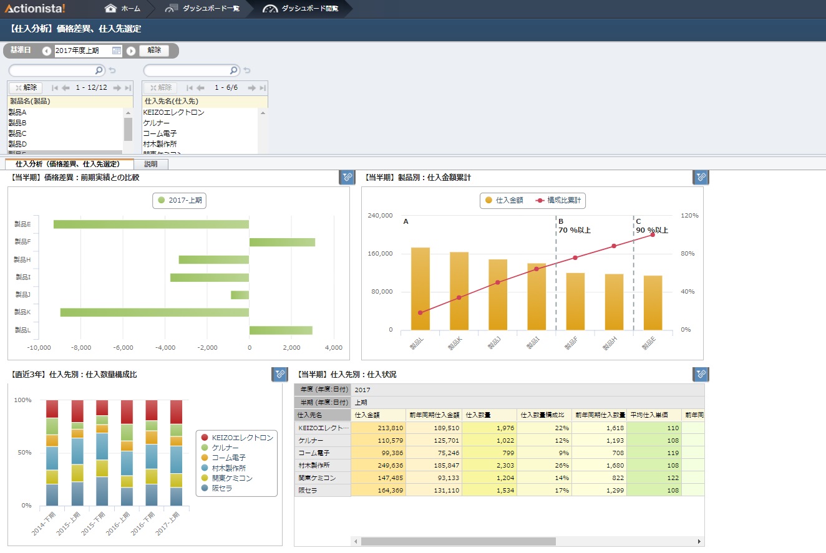Click the Actionista! logo

[x=34, y=9]
